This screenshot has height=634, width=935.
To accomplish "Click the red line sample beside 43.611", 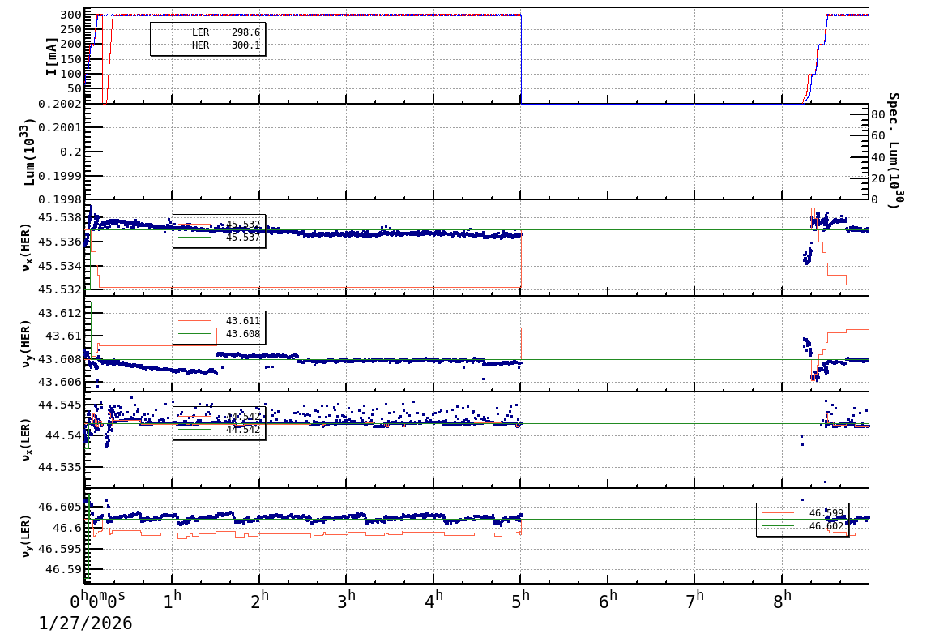I will pos(194,320).
